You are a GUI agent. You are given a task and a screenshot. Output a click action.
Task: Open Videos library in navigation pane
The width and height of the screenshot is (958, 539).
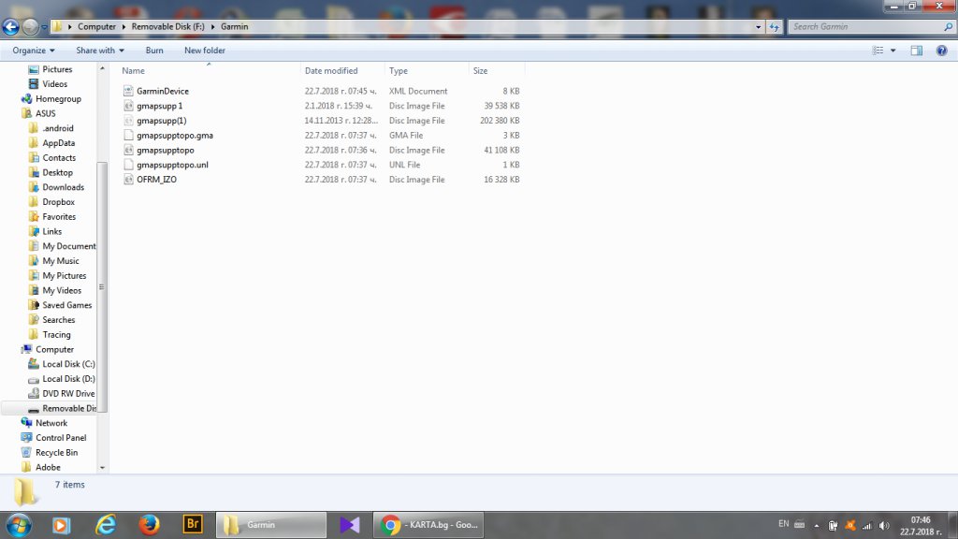54,83
